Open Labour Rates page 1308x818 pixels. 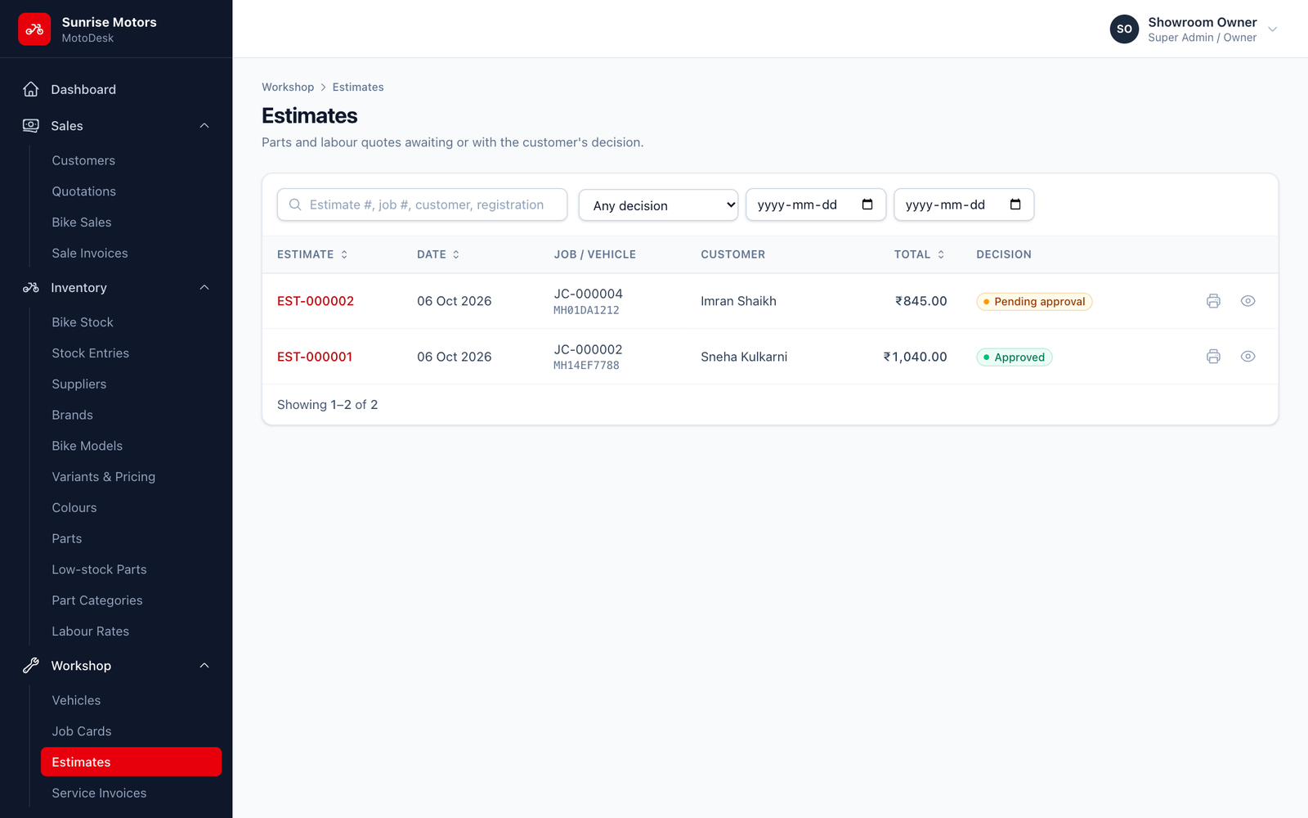91,631
